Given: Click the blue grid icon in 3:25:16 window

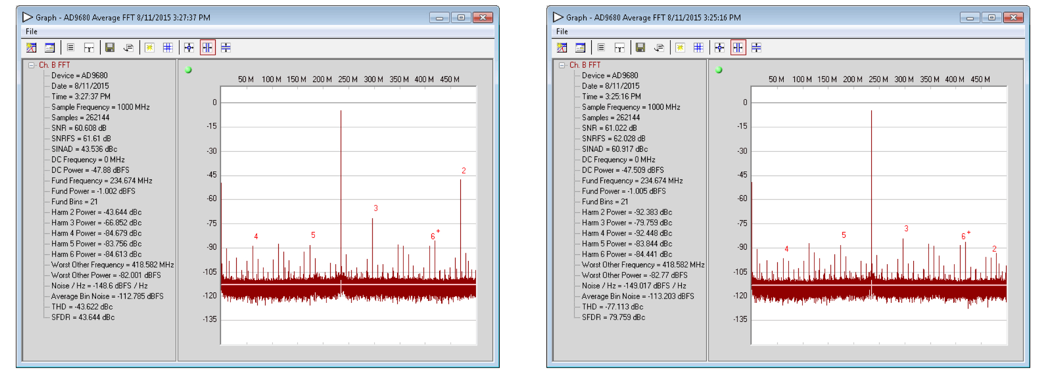Looking at the screenshot, I should [x=698, y=47].
